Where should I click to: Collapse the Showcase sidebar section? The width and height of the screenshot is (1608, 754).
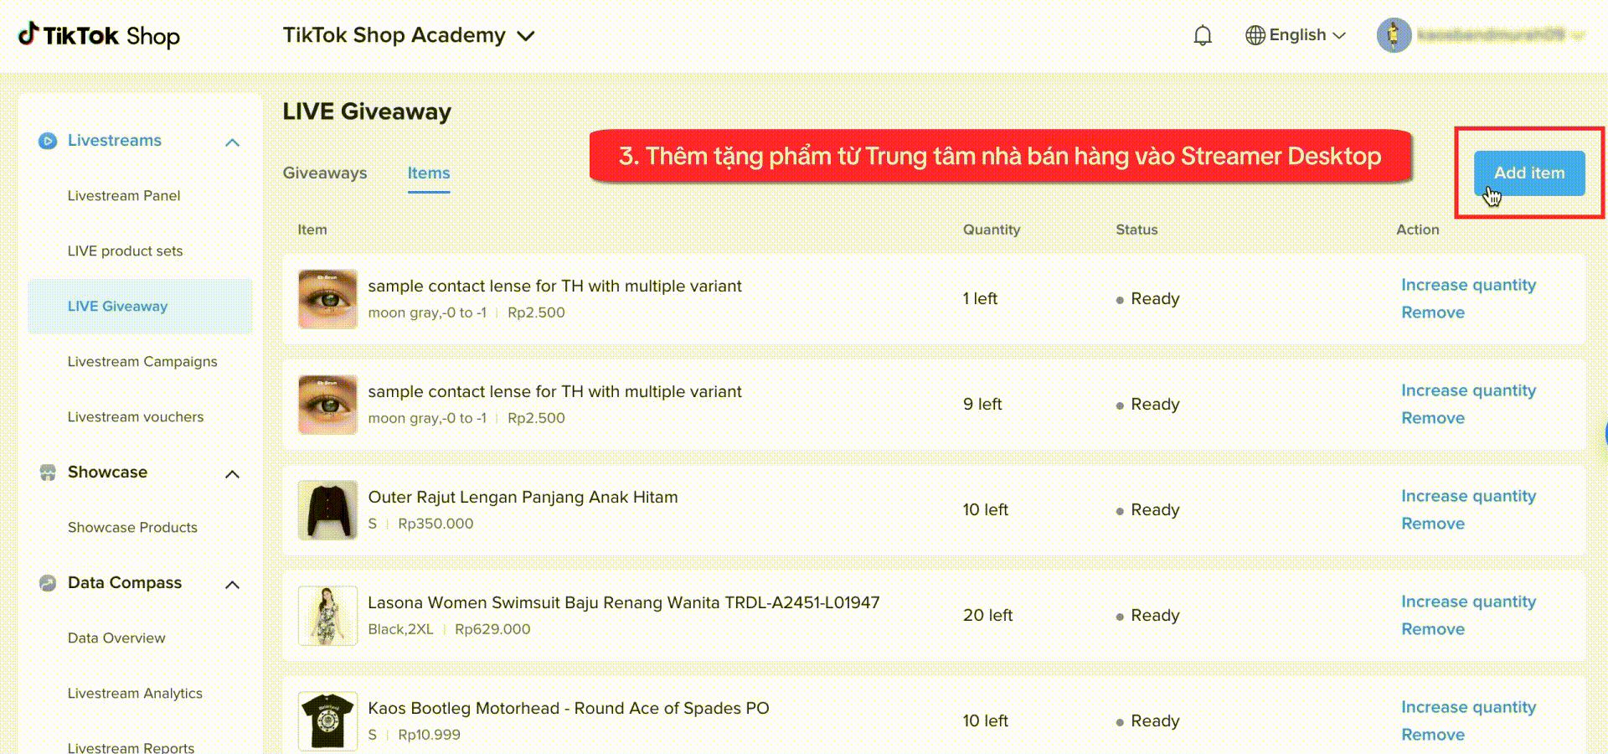[233, 474]
